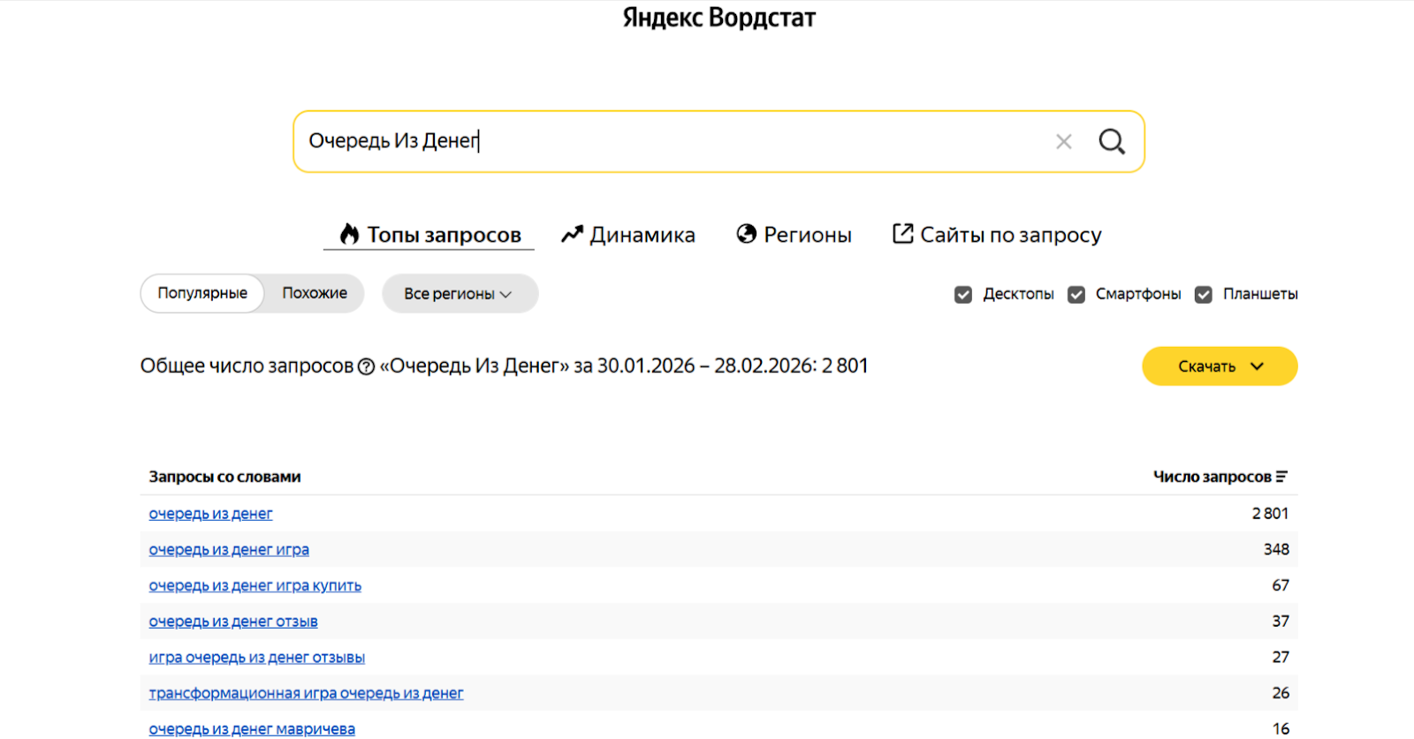
Task: Uncheck the Планшеты checkbox
Action: (x=1204, y=294)
